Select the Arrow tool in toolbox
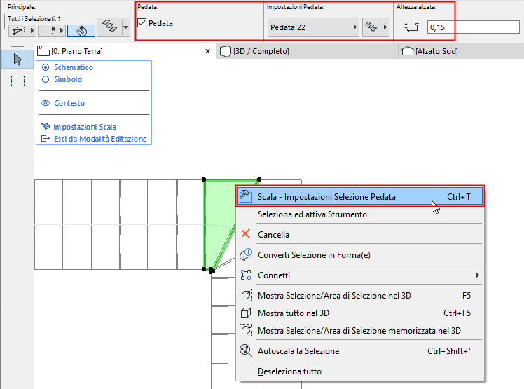 (x=18, y=60)
